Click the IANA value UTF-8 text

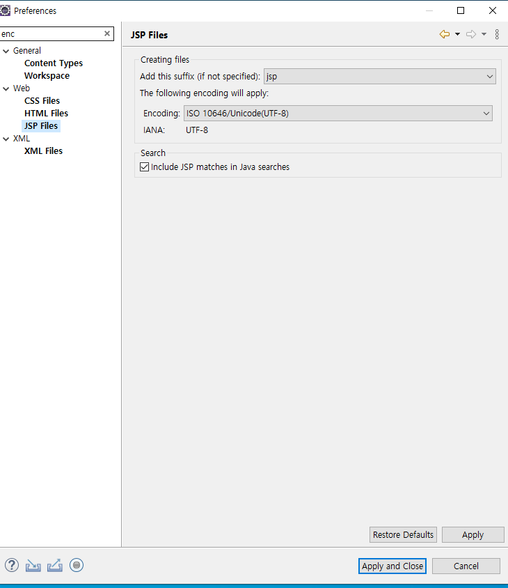coord(197,130)
